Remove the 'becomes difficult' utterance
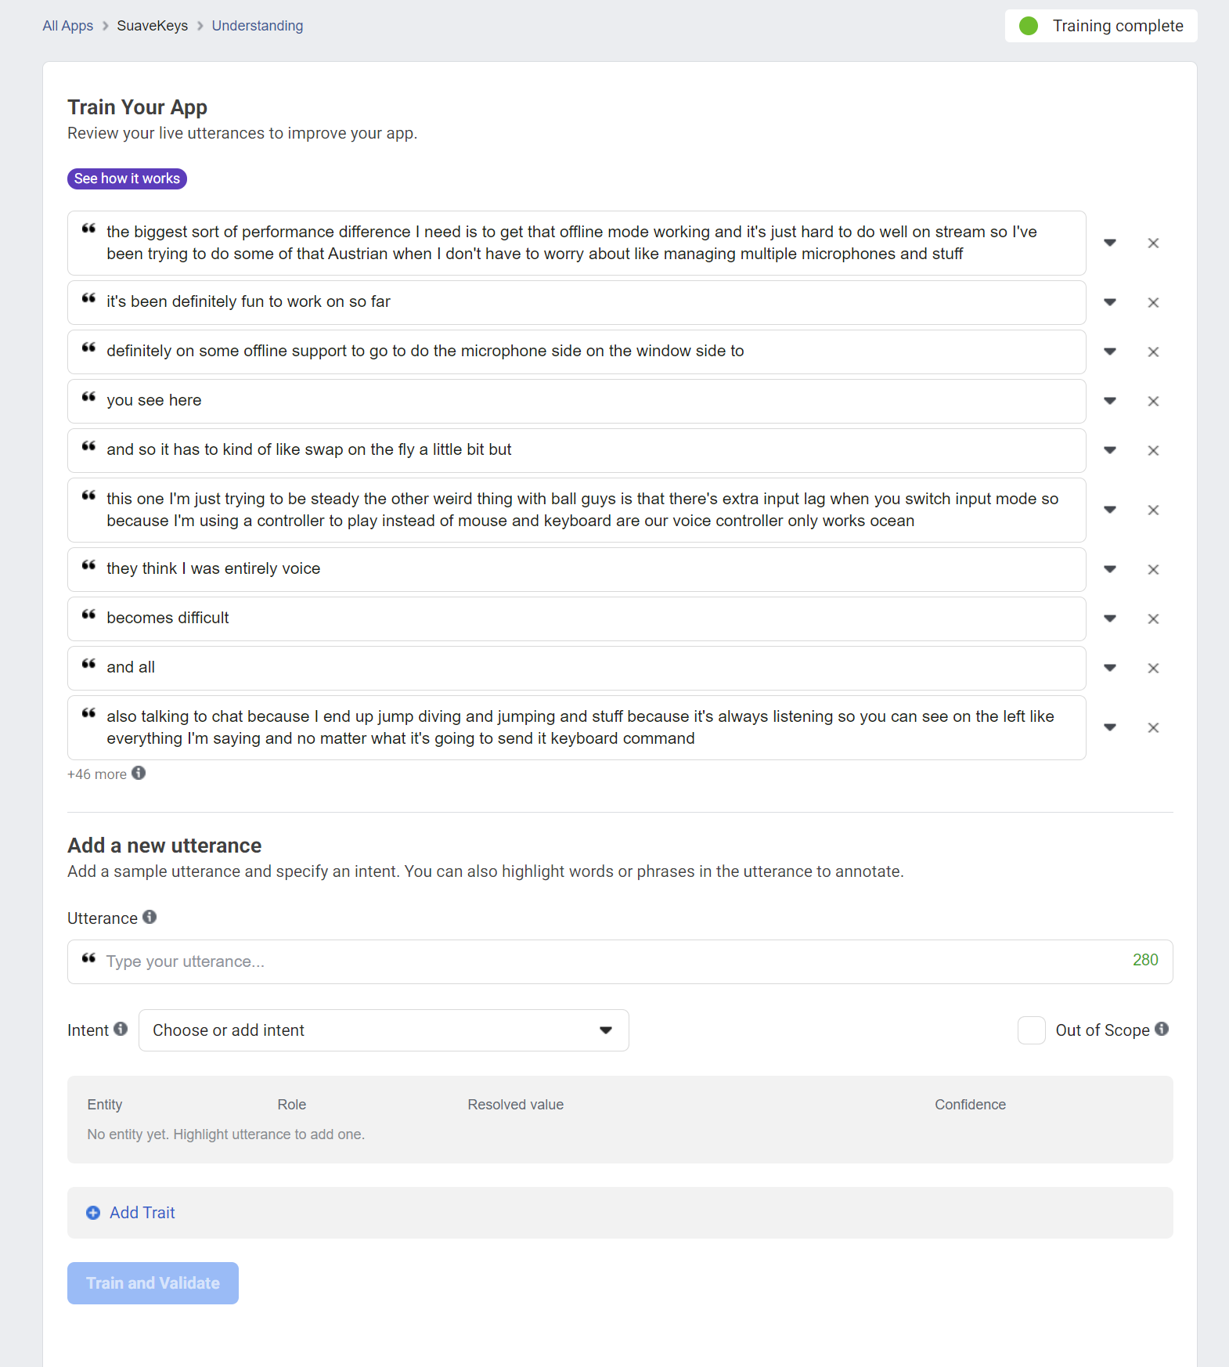 click(x=1153, y=619)
